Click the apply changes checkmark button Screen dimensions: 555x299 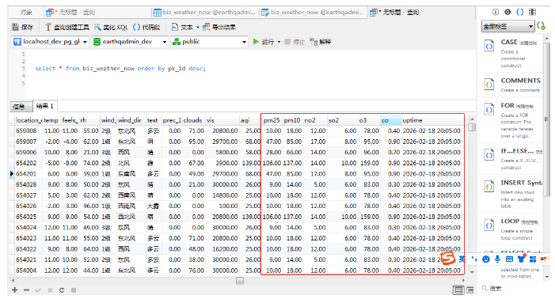(38, 290)
